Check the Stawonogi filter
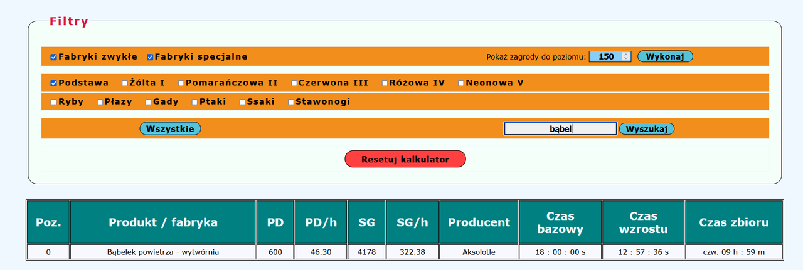 (291, 102)
